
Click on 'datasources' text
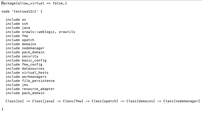pos(33,68)
